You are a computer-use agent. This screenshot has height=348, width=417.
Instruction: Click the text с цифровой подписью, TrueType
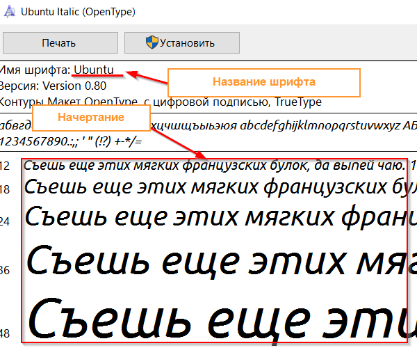pos(233,102)
